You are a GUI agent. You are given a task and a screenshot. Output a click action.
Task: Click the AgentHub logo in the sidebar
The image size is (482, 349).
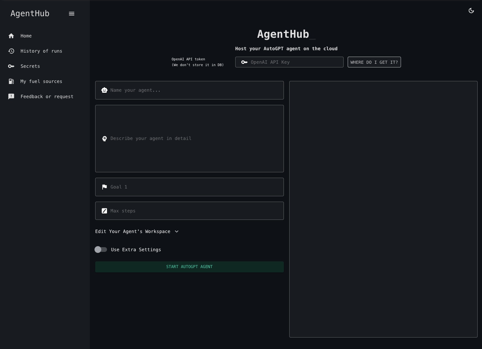point(30,13)
